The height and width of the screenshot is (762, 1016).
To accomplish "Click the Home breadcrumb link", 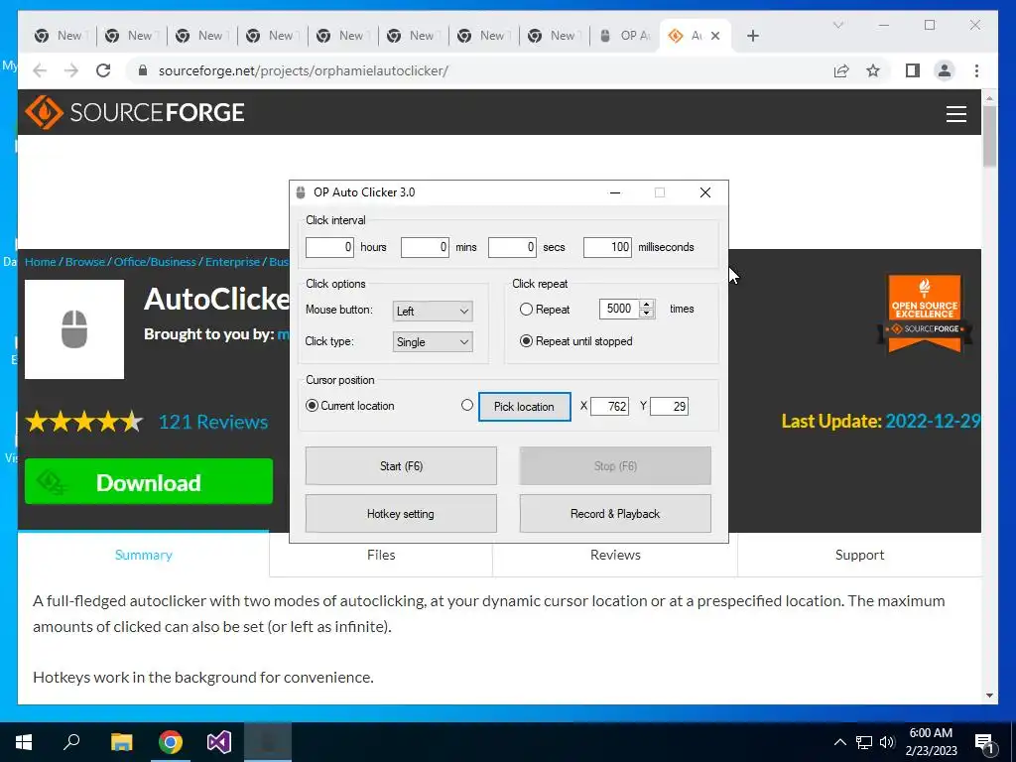I will (x=40, y=262).
